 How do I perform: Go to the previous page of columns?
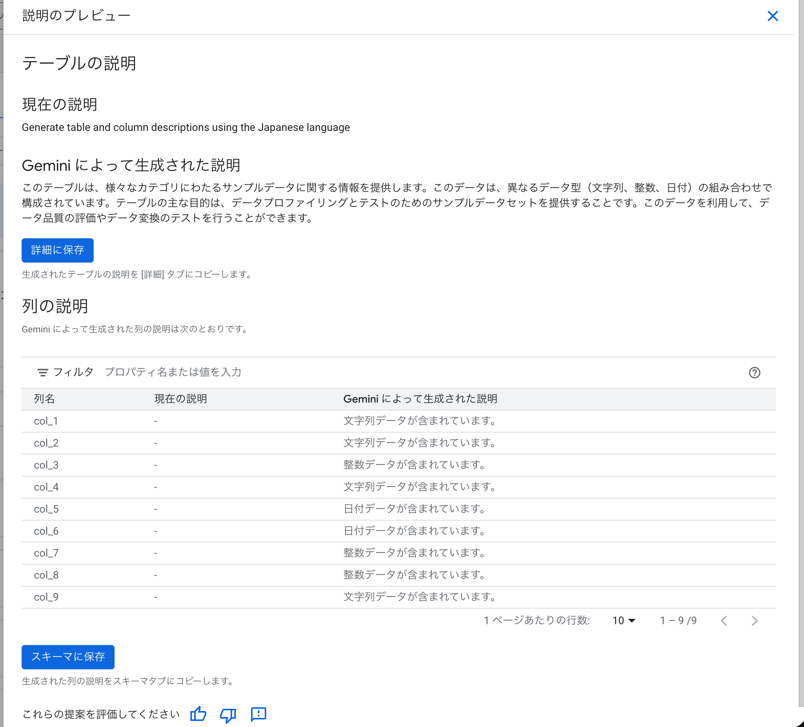click(x=724, y=621)
